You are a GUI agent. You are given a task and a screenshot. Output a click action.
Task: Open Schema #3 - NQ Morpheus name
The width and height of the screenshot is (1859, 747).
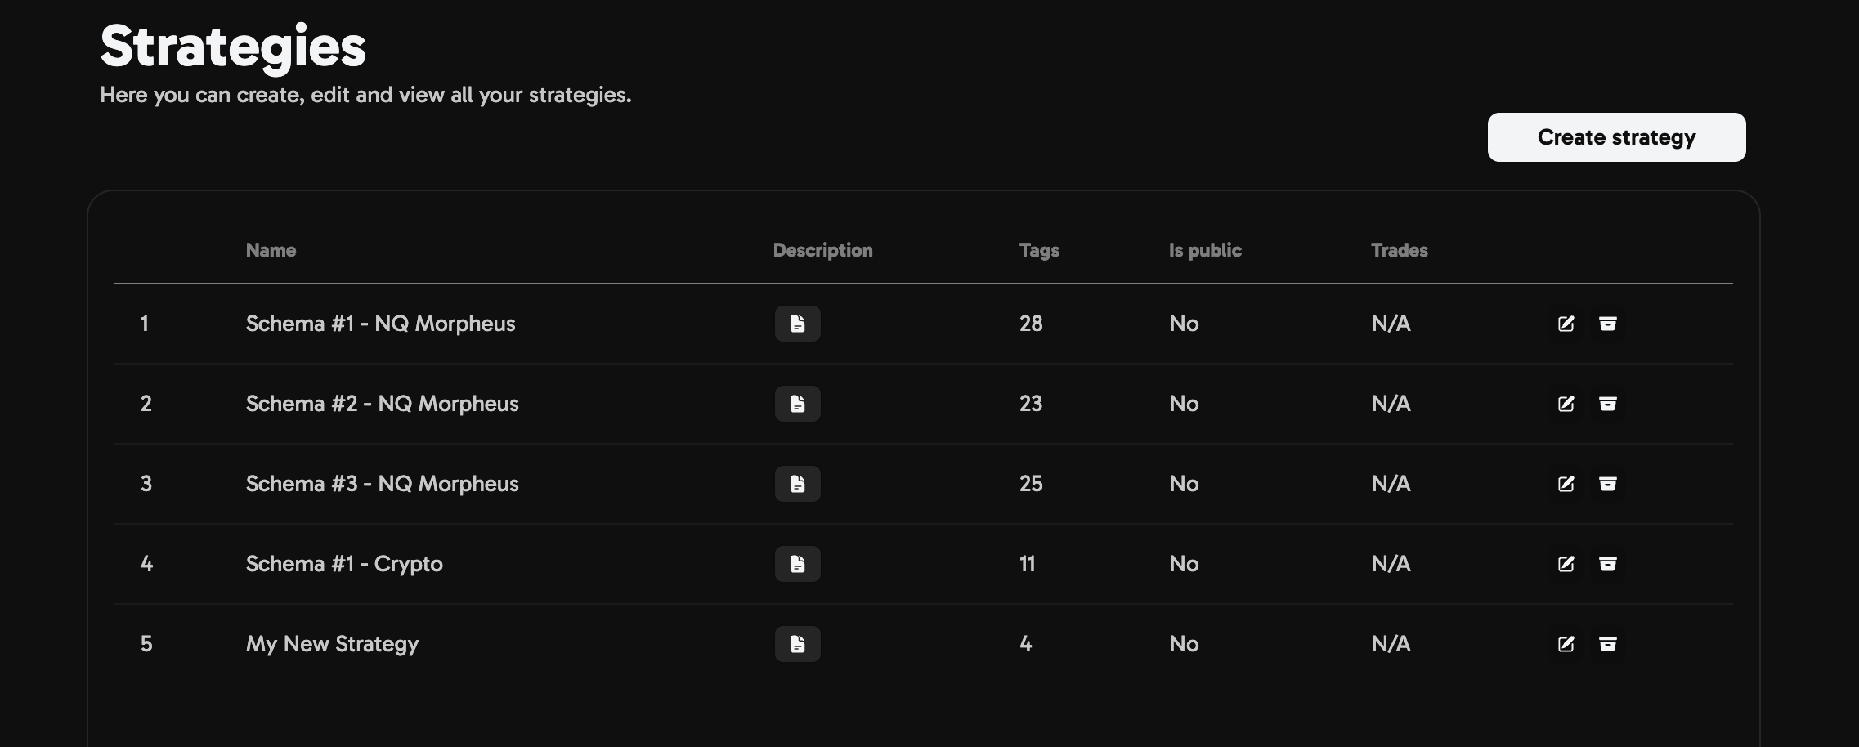tap(382, 484)
